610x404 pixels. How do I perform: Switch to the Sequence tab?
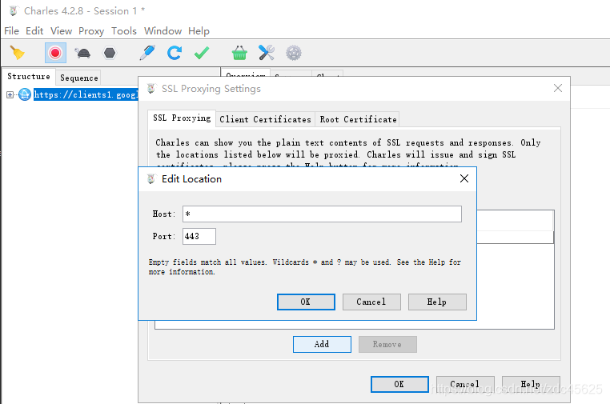point(79,78)
